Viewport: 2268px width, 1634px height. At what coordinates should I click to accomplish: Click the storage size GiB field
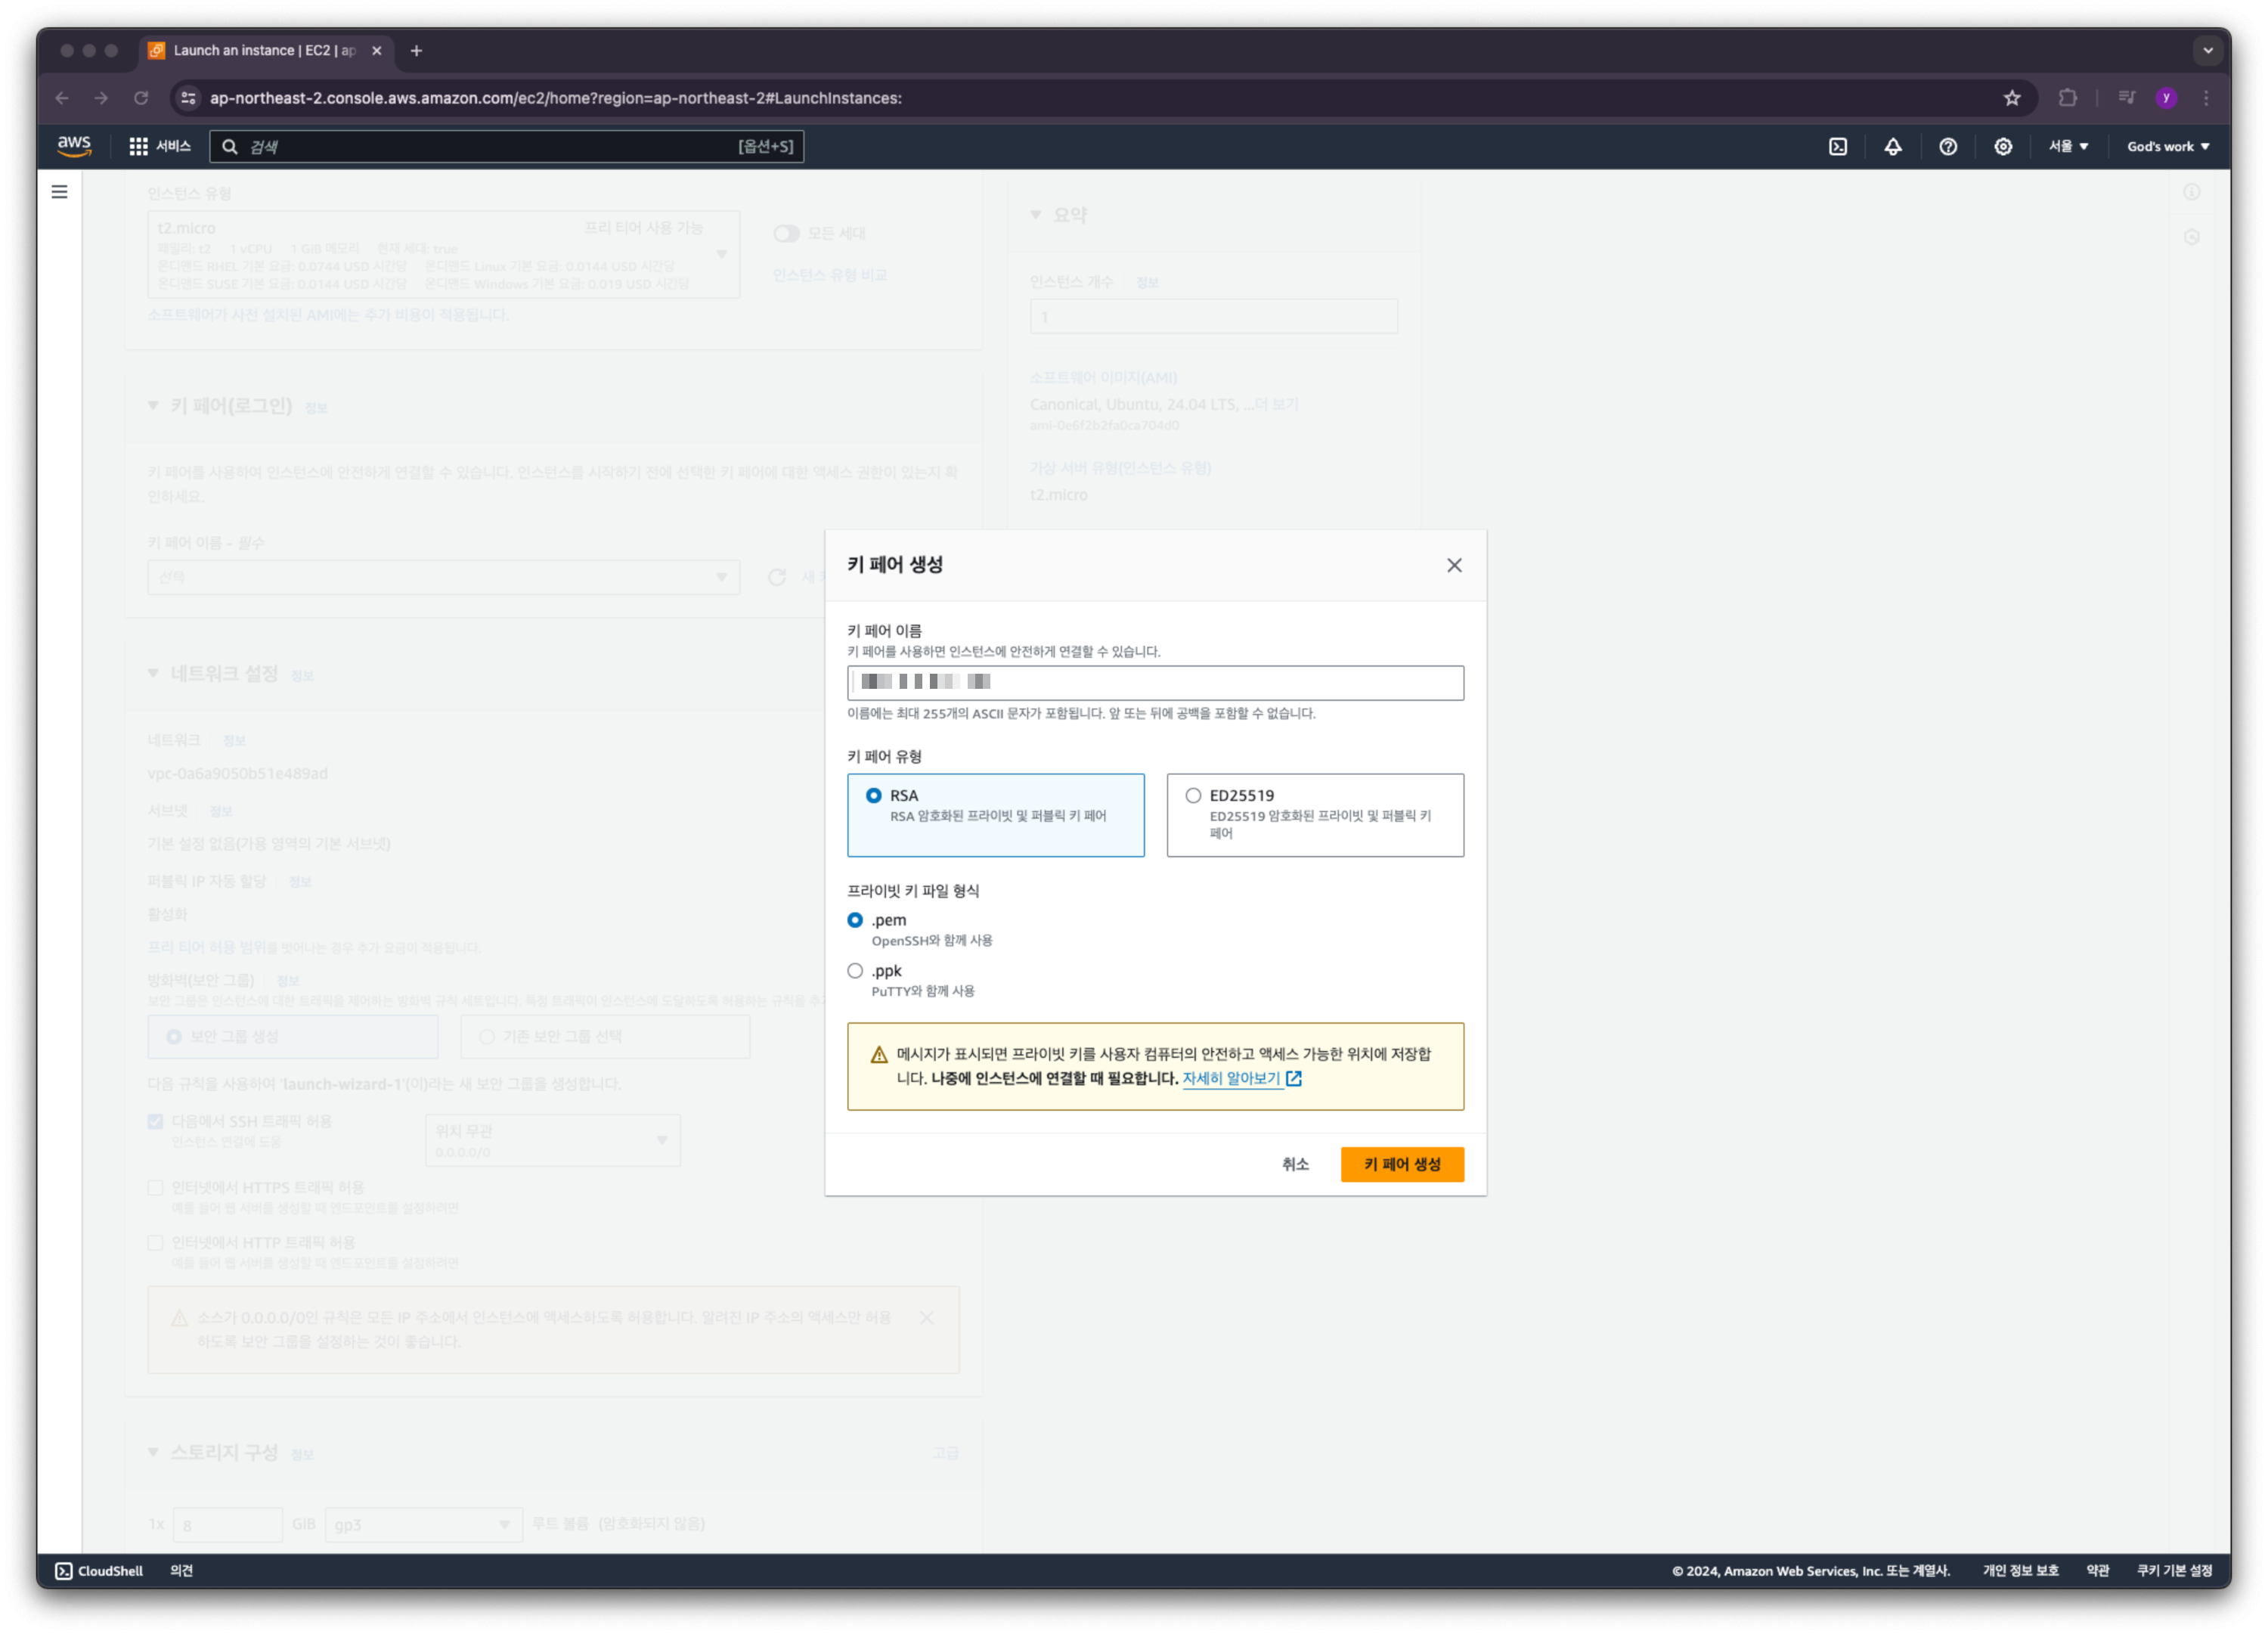tap(227, 1524)
